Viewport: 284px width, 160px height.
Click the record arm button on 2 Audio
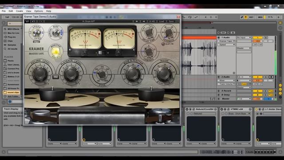coord(271,77)
